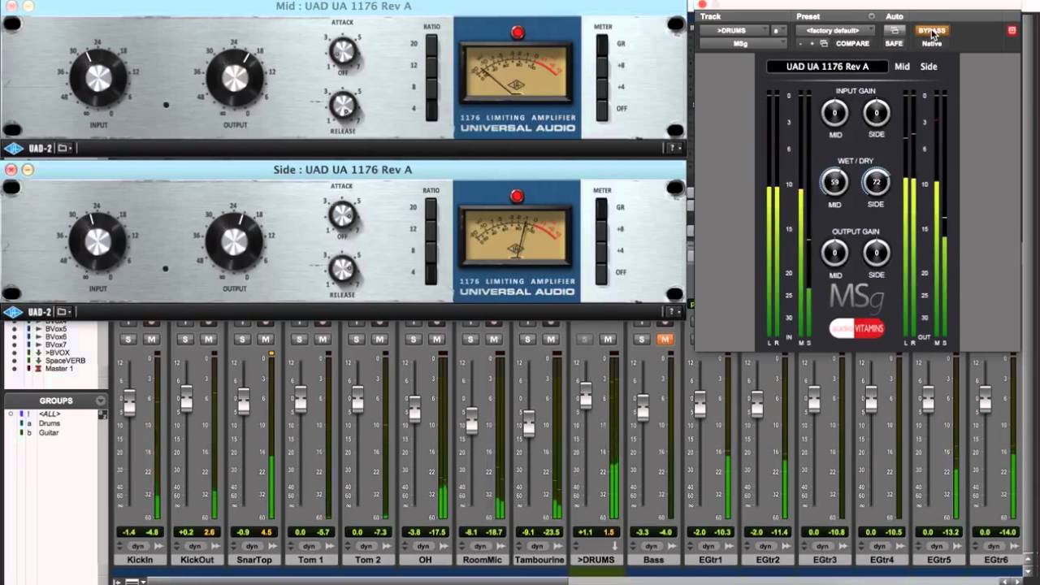
Task: Mute the RoomMic track
Action: [492, 339]
